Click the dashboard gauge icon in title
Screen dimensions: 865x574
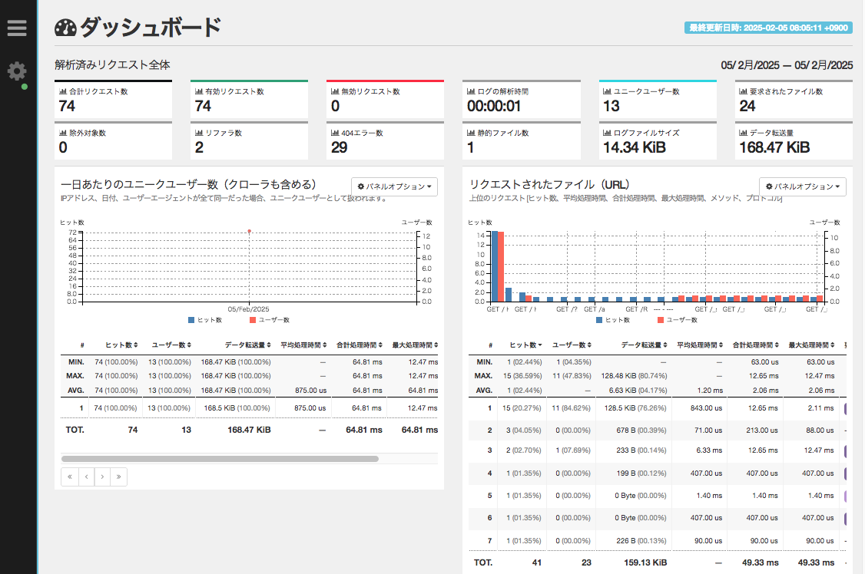[x=65, y=28]
